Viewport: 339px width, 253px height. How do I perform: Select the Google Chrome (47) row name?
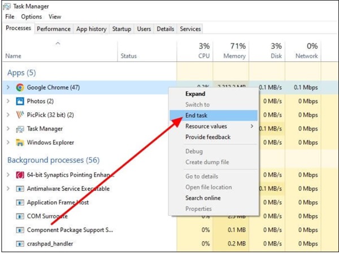[53, 87]
